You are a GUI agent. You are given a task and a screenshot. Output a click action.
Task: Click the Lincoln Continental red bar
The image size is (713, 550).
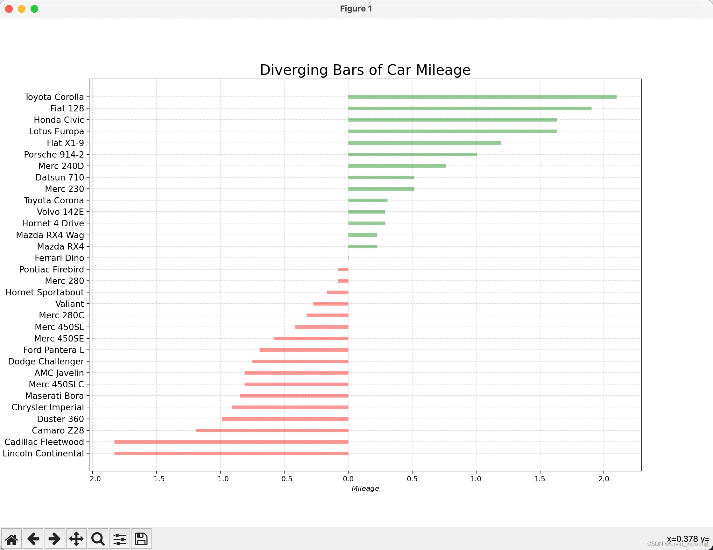(x=231, y=453)
